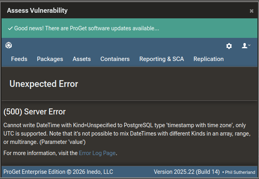
Task: Follow the Error Log Page link
Action: (x=97, y=153)
